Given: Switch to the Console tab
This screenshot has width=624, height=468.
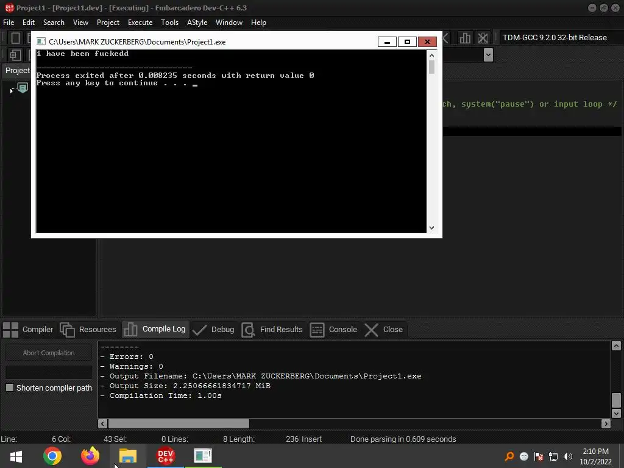Looking at the screenshot, I should [x=333, y=330].
